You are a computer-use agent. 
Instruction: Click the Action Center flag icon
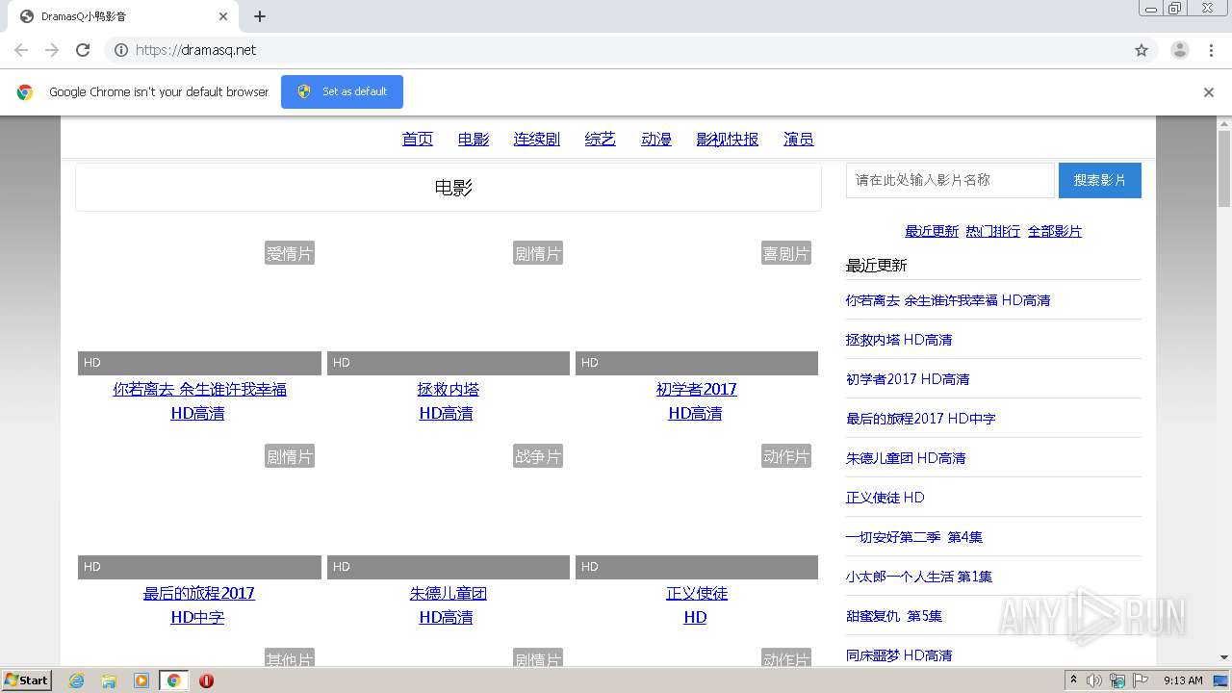pos(1141,680)
